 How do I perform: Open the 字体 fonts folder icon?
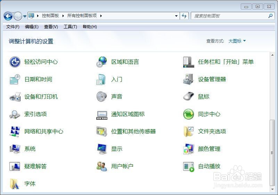tap(15, 184)
